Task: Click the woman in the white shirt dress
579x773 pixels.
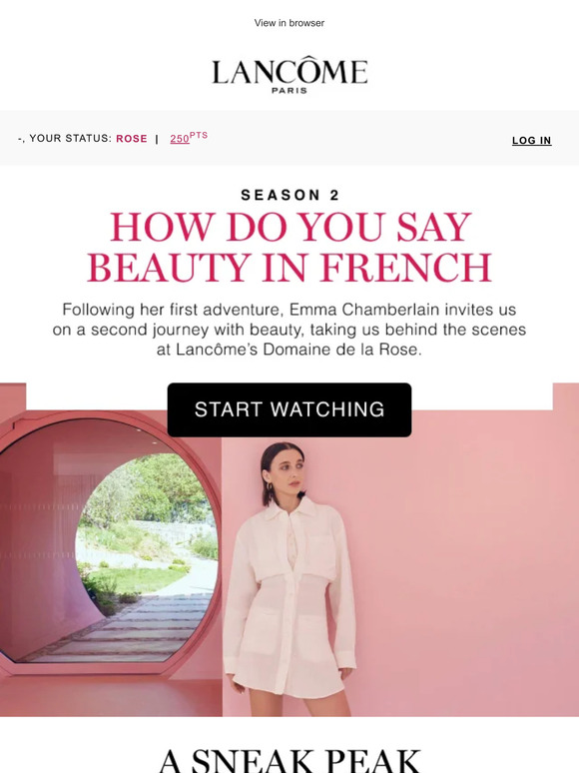Action: (289, 579)
